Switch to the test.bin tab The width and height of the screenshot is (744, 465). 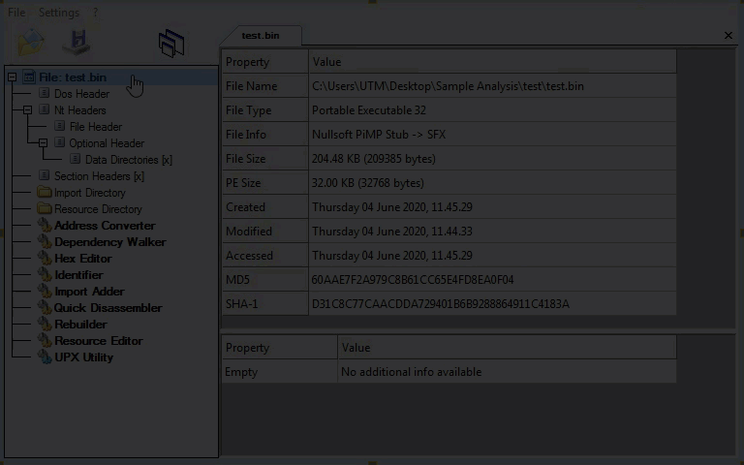point(261,36)
